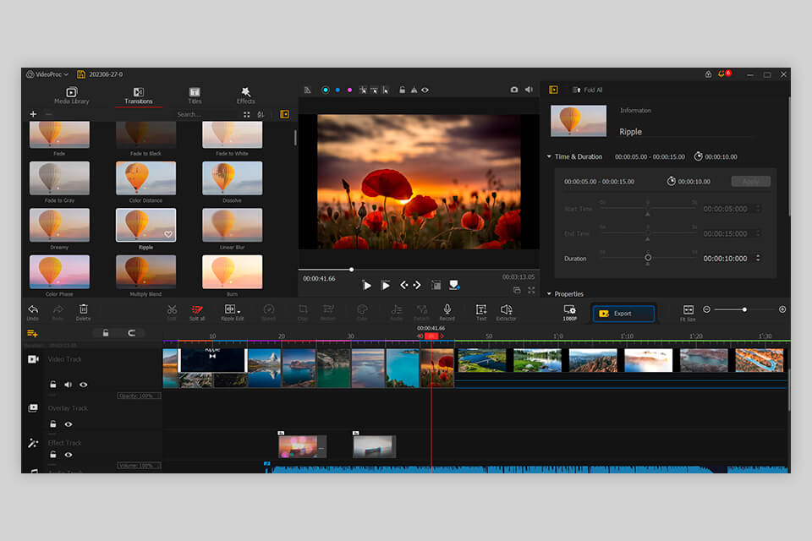Click the grid view icon in library
This screenshot has width=812, height=541.
click(x=246, y=114)
